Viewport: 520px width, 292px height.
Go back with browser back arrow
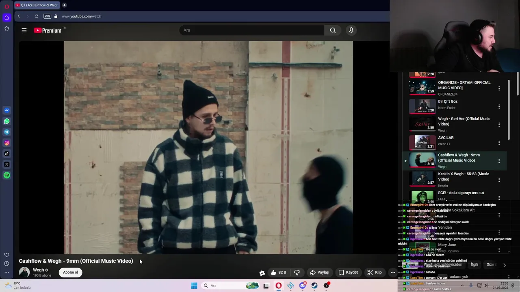pyautogui.click(x=19, y=16)
